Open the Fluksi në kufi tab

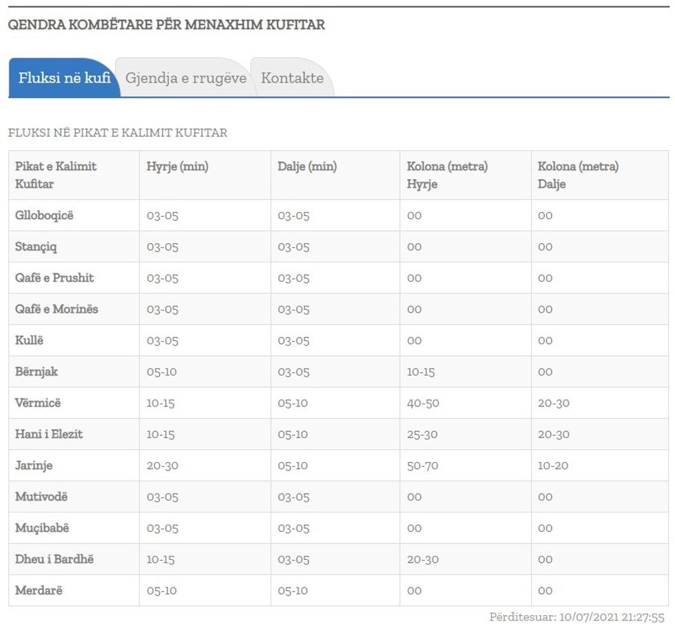pyautogui.click(x=64, y=78)
